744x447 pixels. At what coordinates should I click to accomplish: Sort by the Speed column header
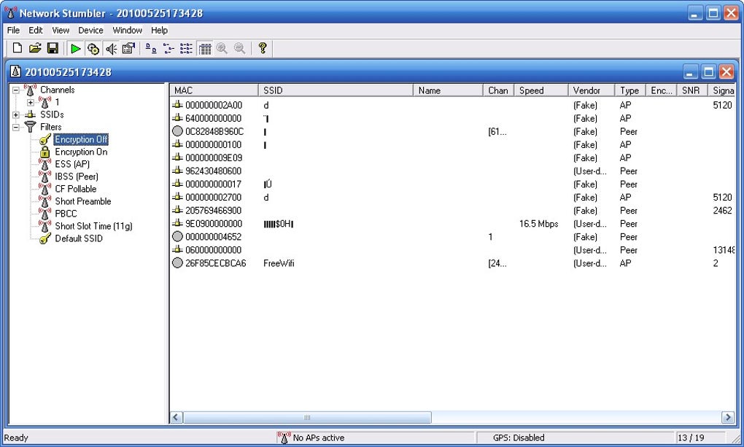tap(541, 90)
